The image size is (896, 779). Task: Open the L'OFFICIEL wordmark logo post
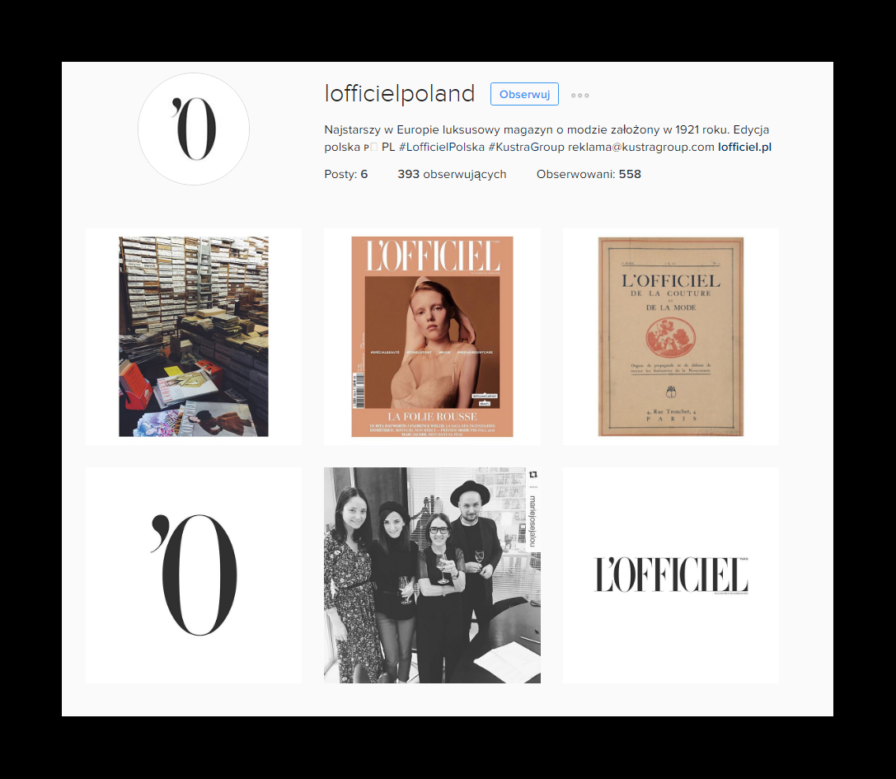tap(671, 575)
